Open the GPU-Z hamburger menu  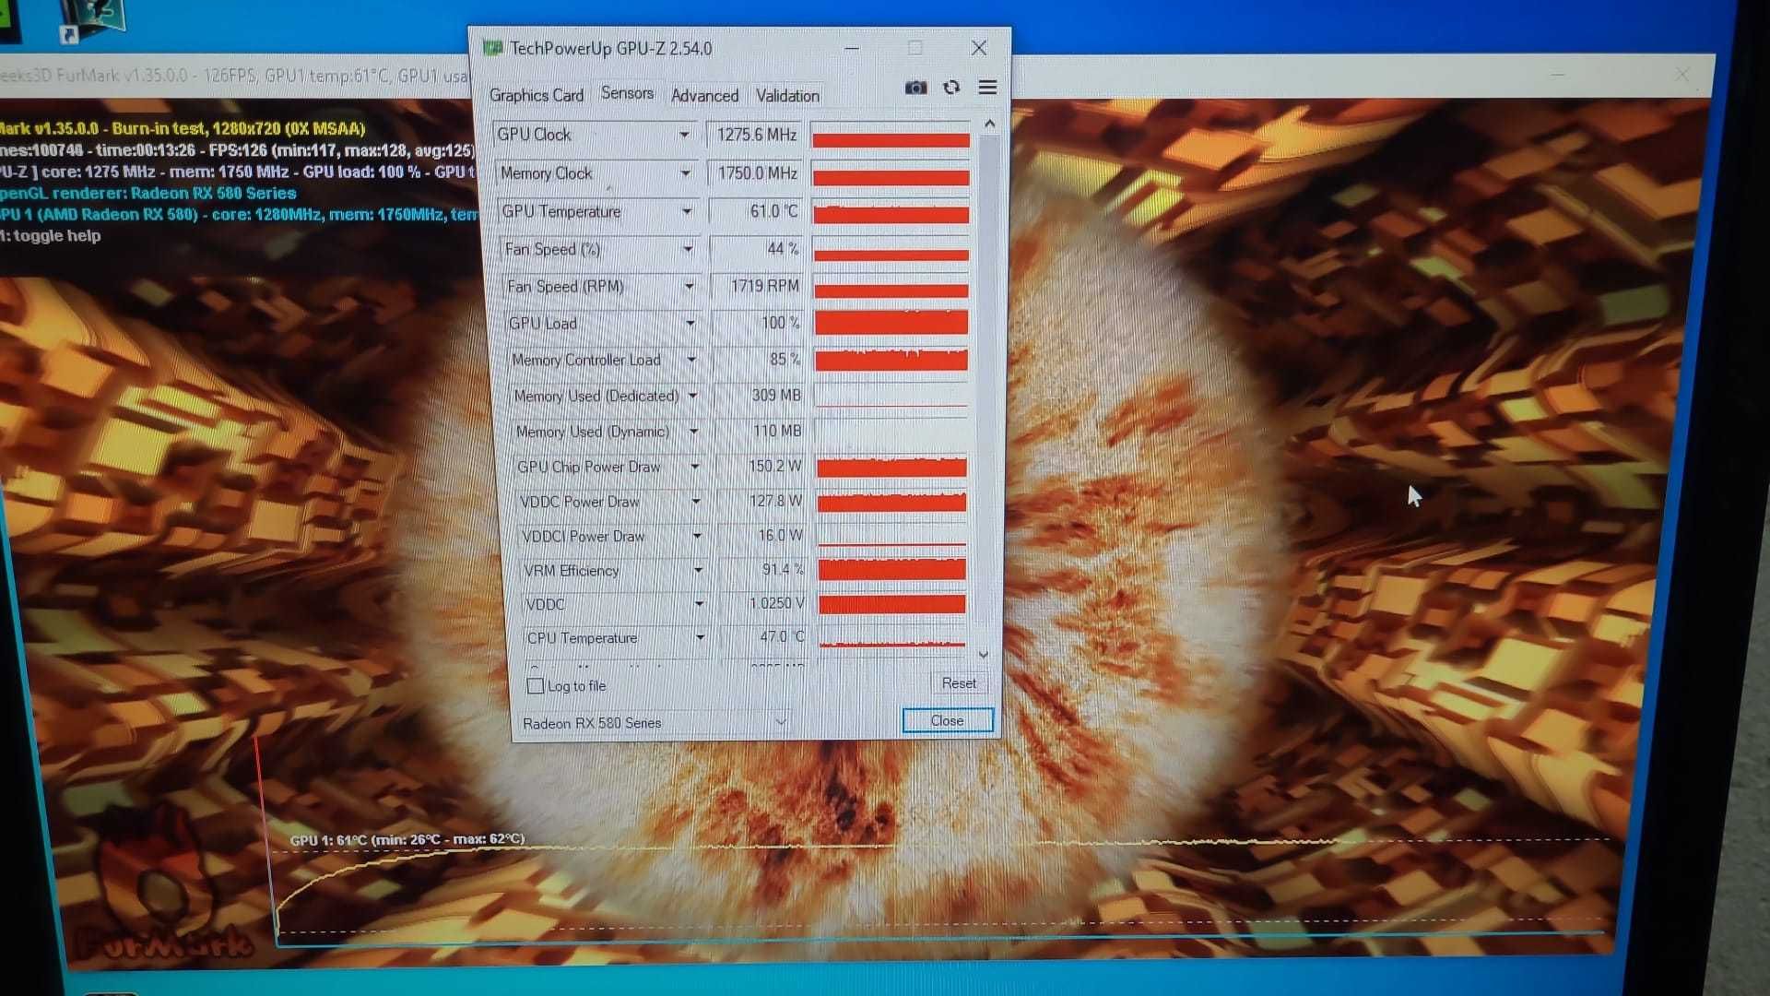987,88
